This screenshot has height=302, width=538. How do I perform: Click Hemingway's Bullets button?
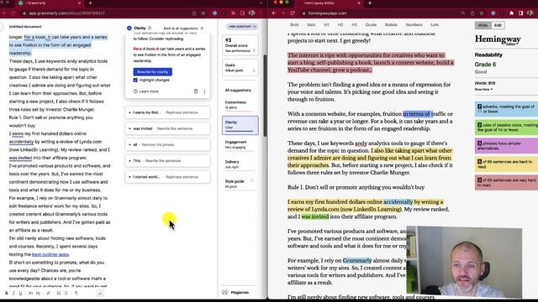[x=391, y=24]
